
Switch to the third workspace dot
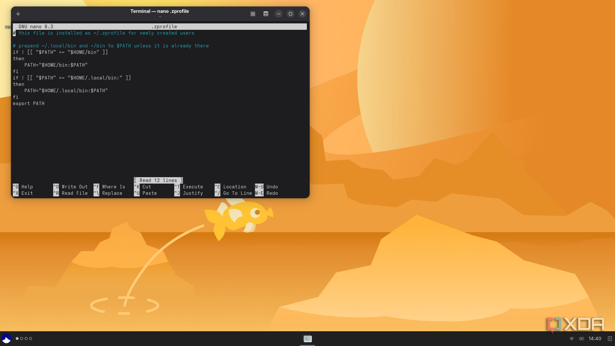tap(26, 339)
